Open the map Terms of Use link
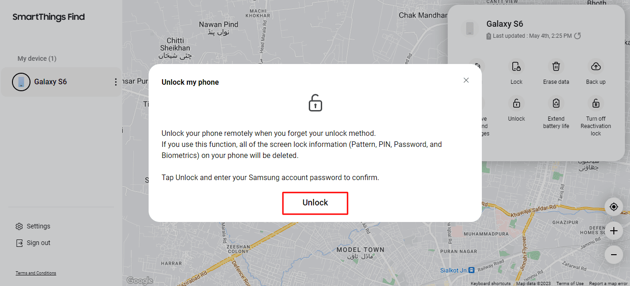Screen dimensions: 630x286 click(570, 284)
